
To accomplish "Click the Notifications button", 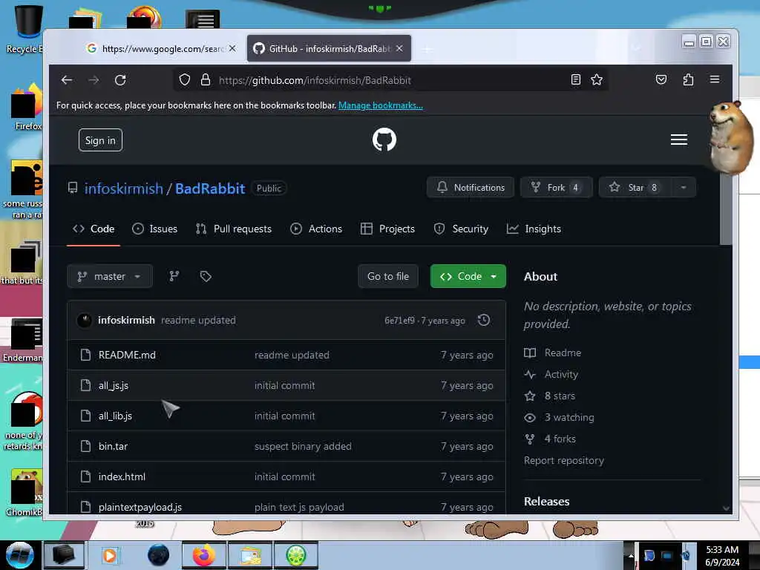I will 471,188.
